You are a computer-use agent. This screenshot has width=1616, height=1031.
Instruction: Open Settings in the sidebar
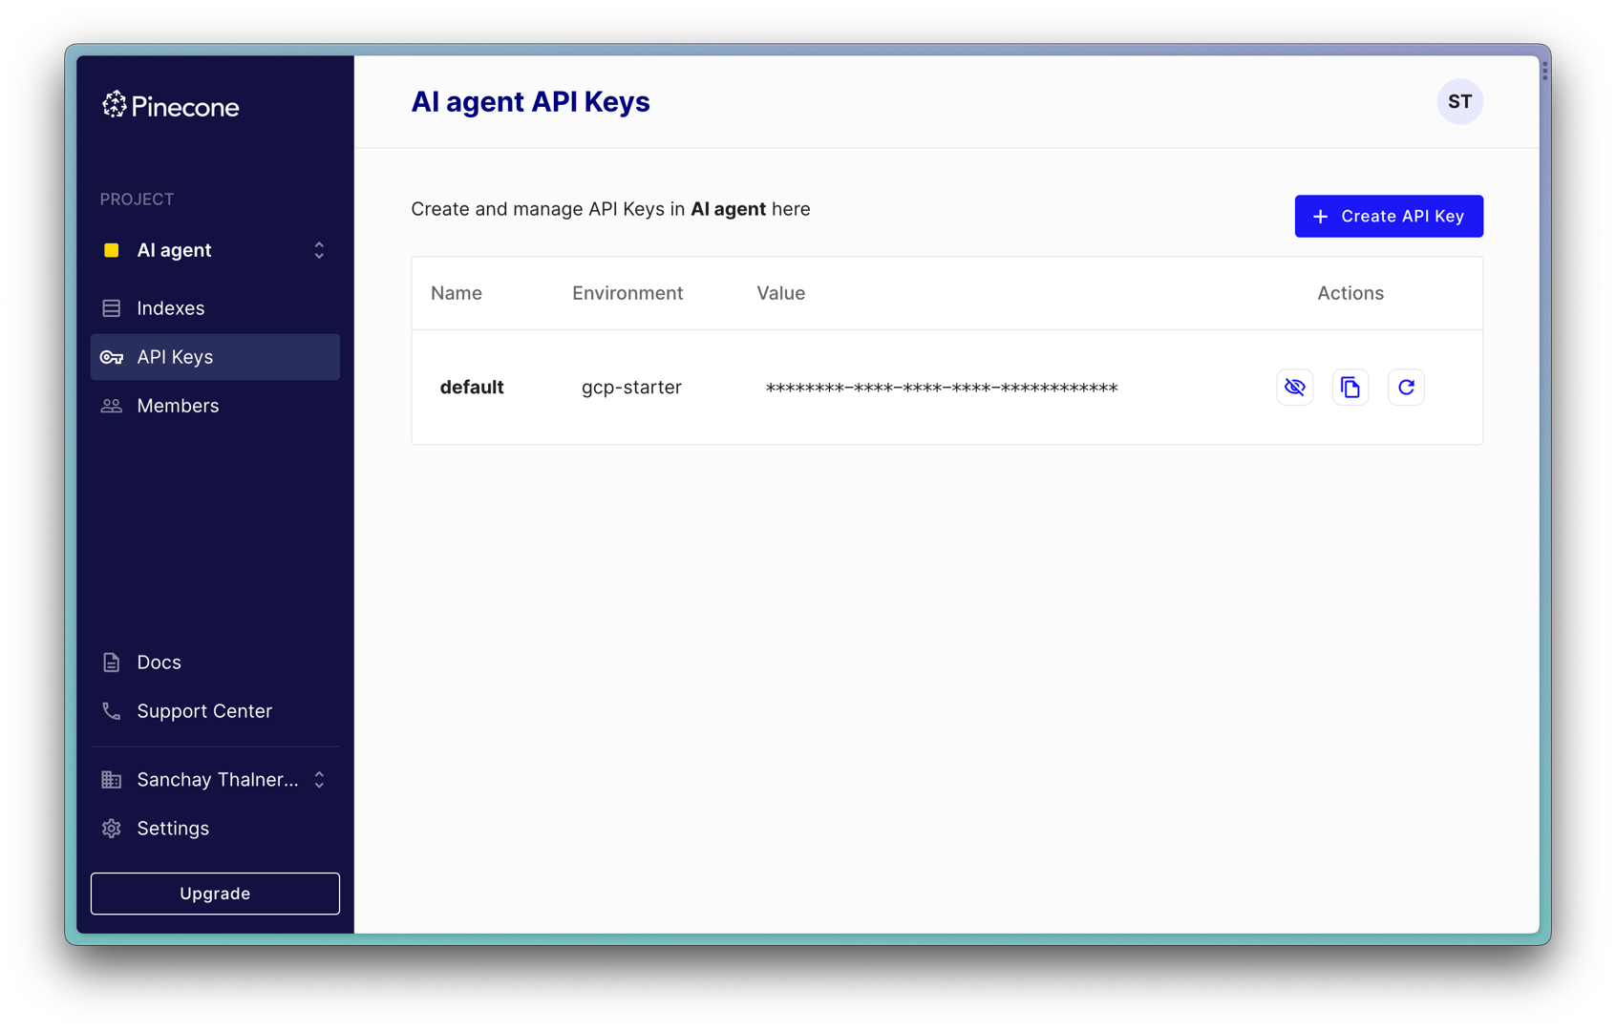[215, 829]
